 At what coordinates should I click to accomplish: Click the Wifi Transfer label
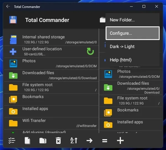click(34, 121)
